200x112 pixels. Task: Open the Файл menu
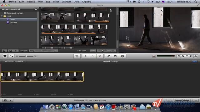coord(22,2)
